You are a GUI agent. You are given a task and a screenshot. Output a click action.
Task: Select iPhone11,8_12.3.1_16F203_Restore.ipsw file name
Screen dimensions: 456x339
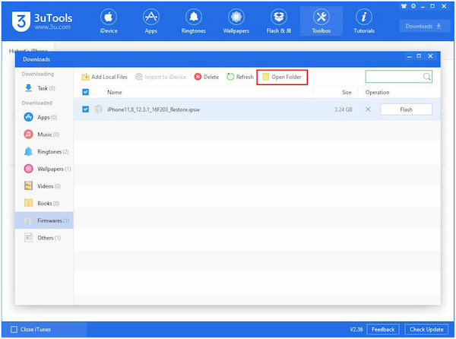(154, 109)
